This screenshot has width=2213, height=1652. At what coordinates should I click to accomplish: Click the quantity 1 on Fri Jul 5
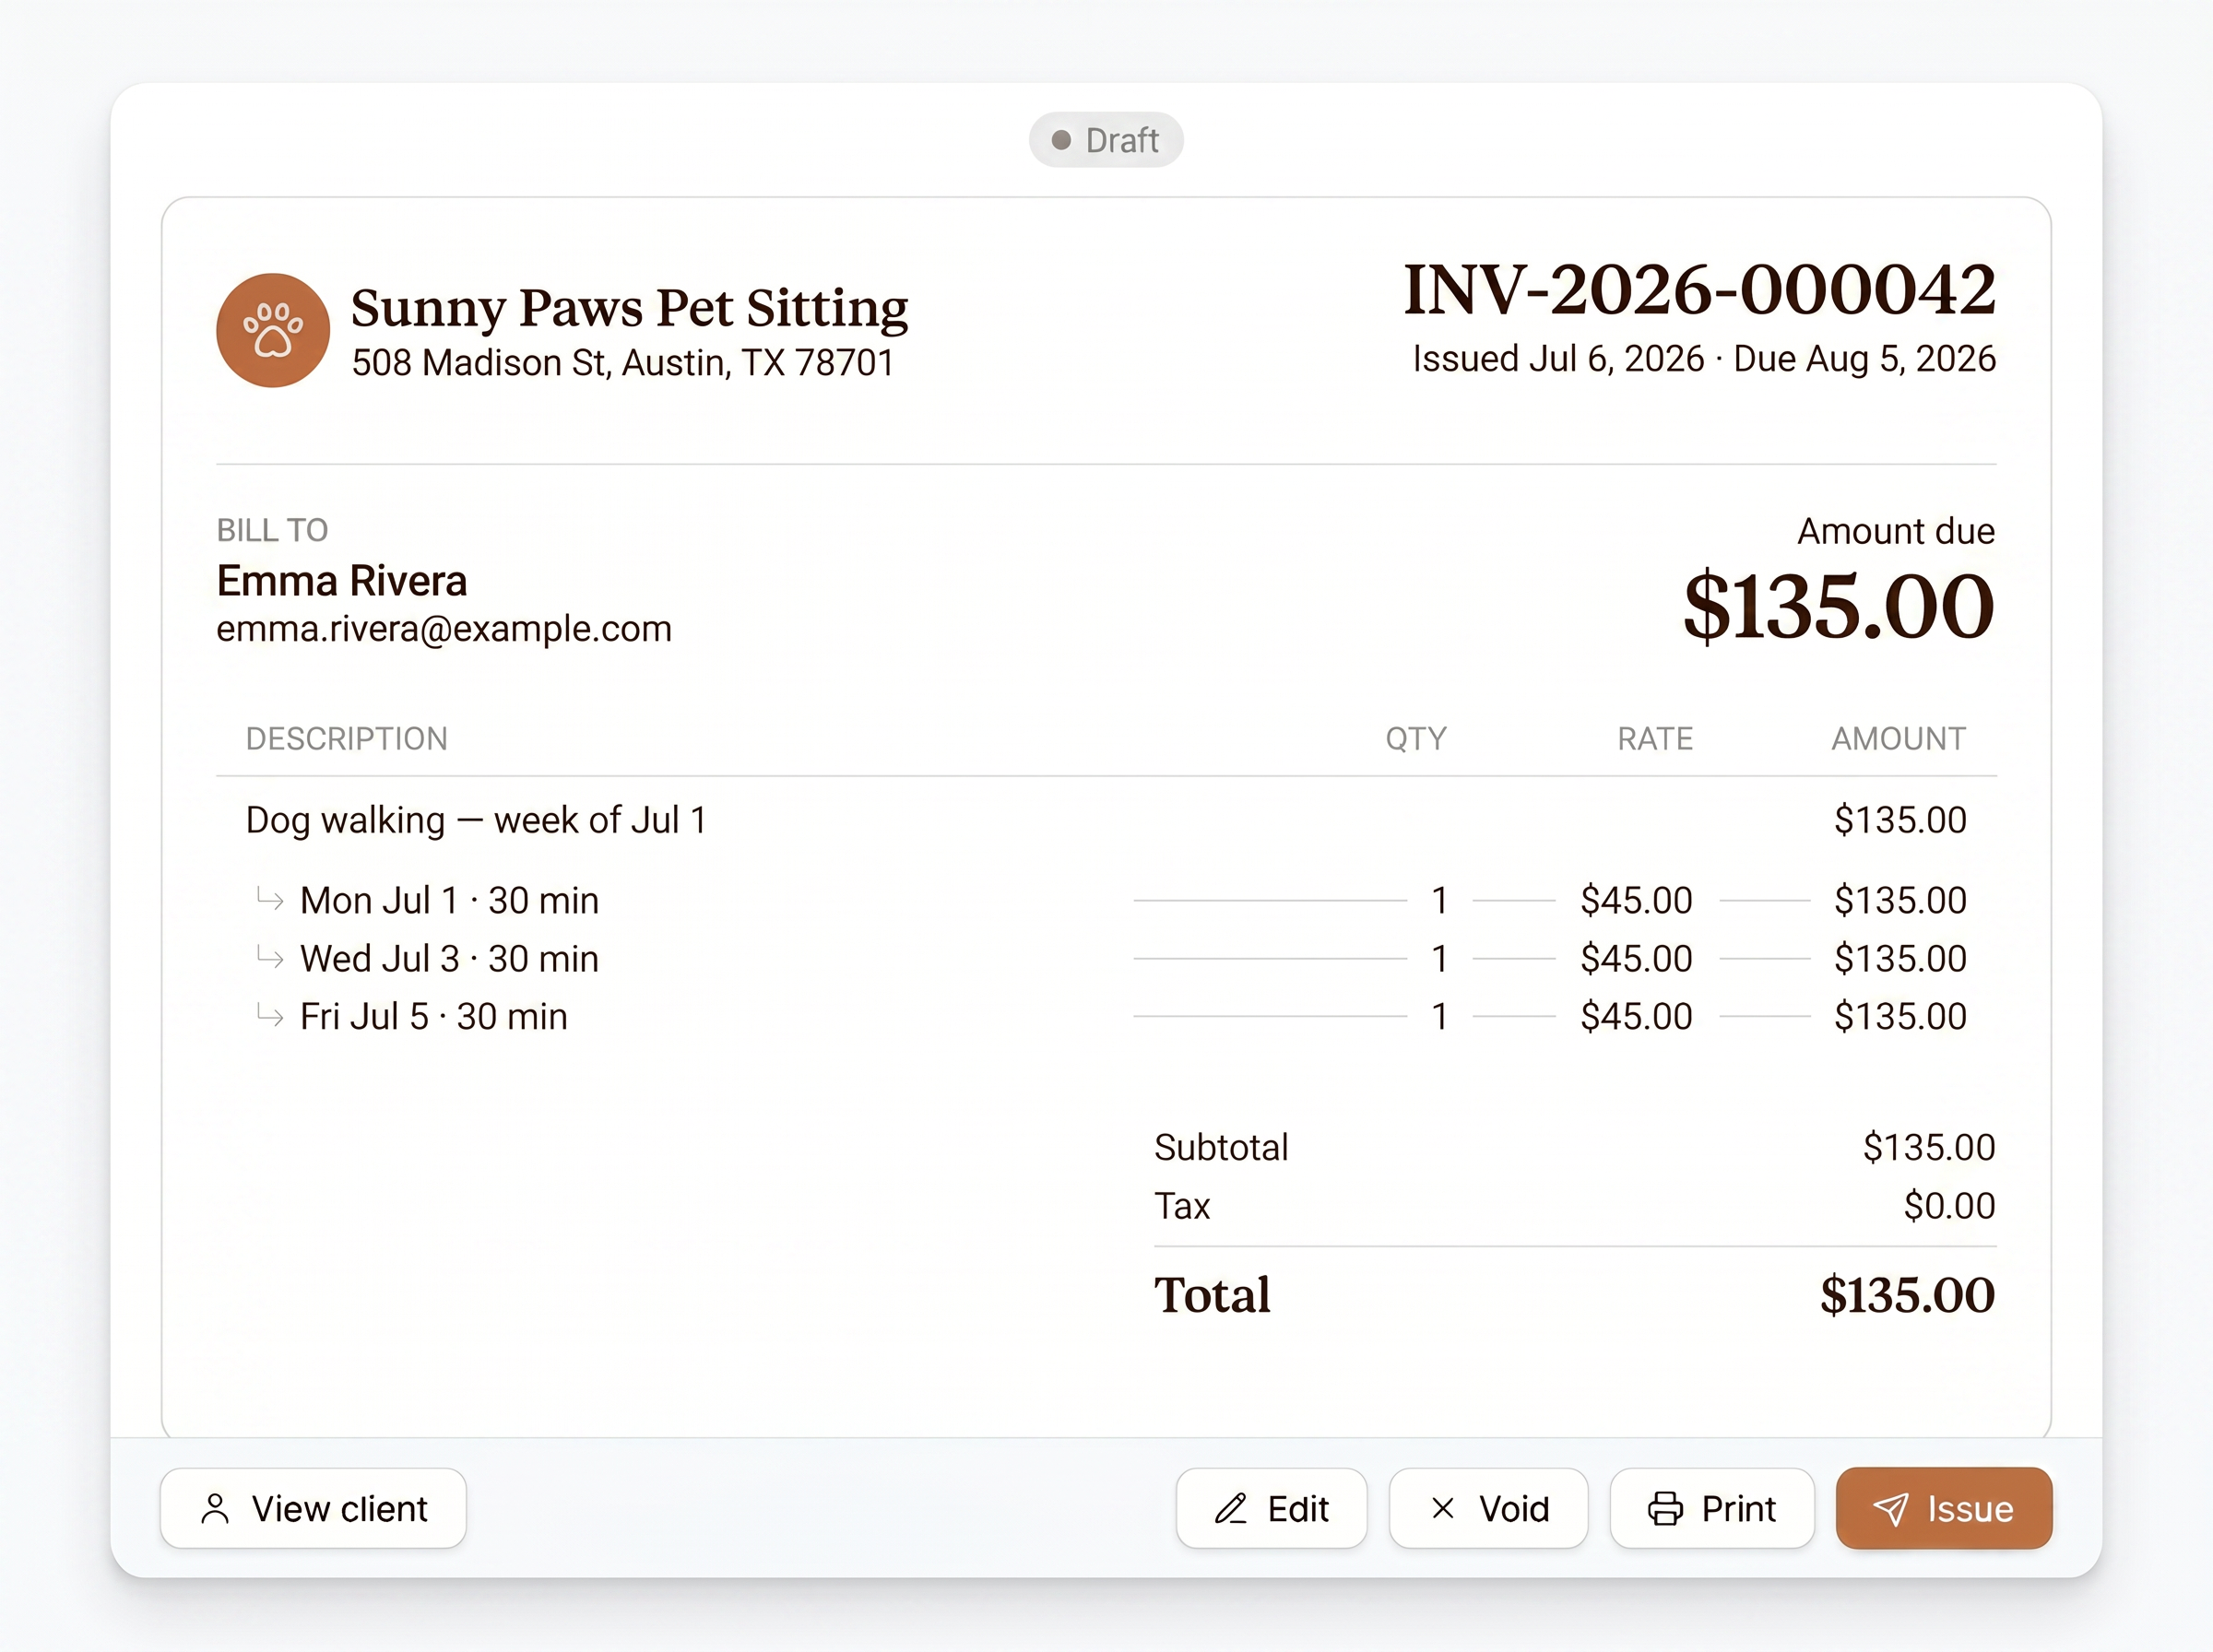(x=1440, y=1016)
